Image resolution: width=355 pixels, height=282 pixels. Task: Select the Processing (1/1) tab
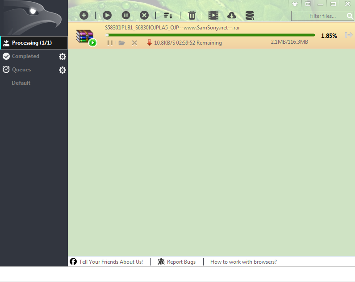pos(34,43)
